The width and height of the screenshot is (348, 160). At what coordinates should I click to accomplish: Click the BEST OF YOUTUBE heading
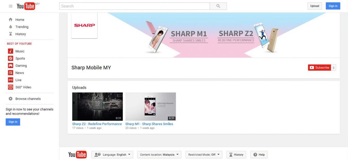tap(19, 44)
